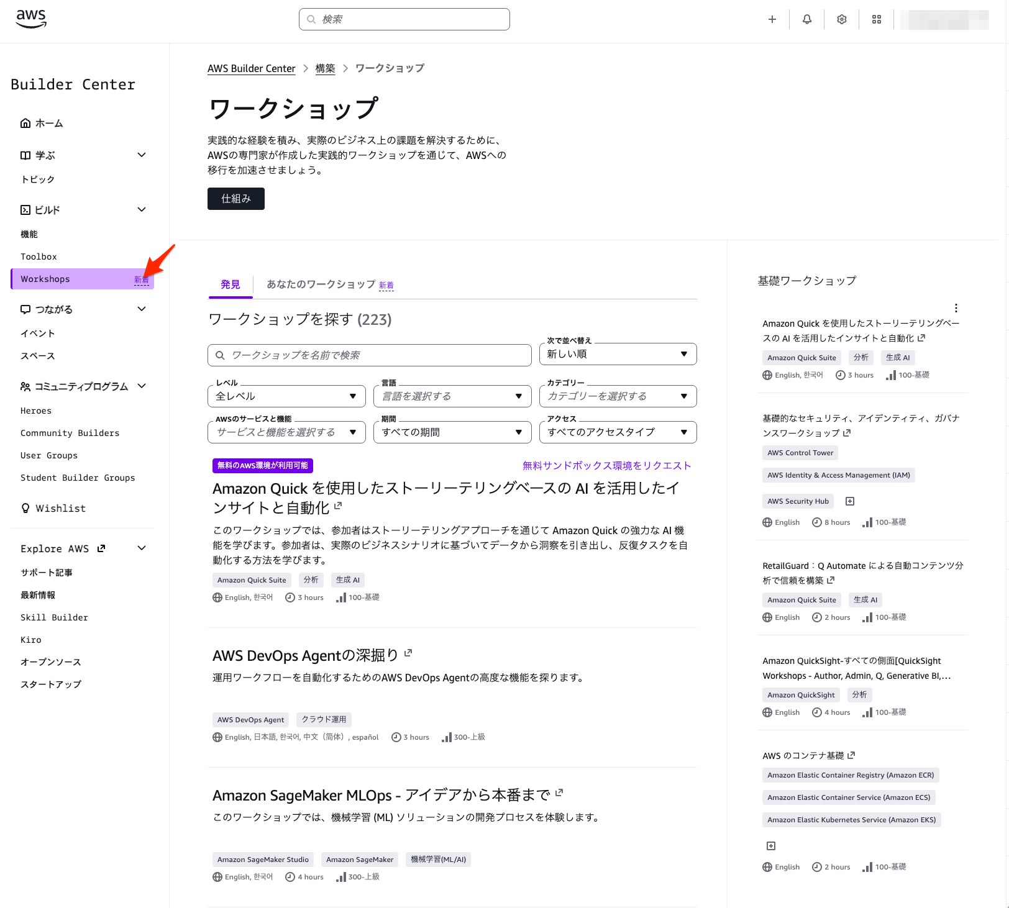Screen dimensions: 1009x908
Task: Click the AWS logo
Action: point(31,19)
